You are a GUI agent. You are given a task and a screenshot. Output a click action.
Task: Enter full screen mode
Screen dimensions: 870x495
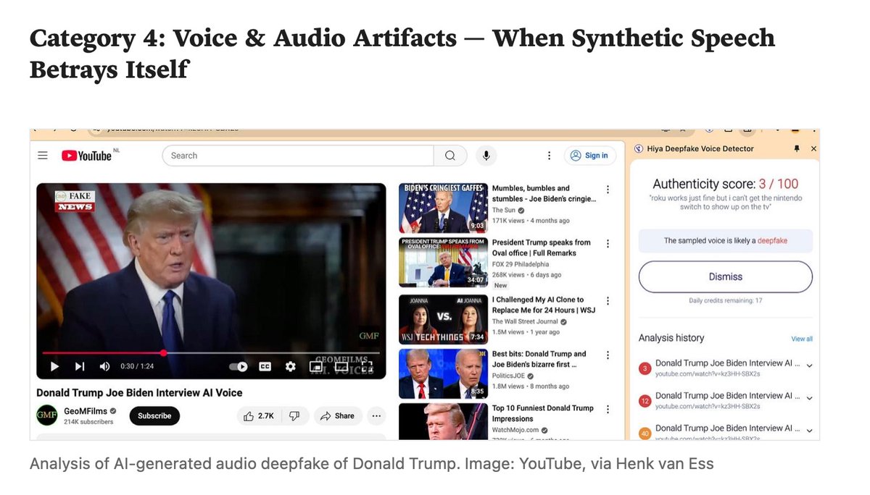pos(366,366)
